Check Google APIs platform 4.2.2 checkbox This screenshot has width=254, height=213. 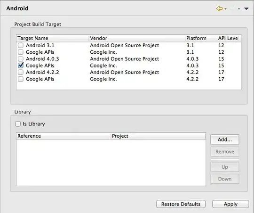tap(21, 79)
